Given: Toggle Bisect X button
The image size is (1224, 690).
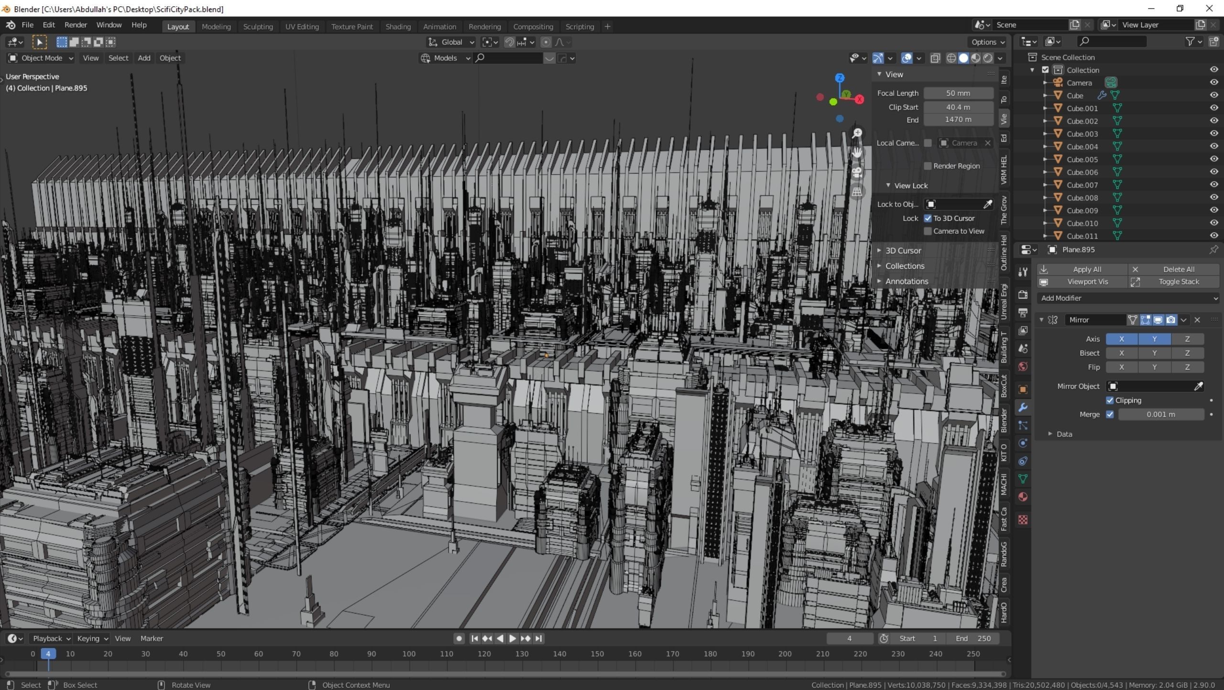Looking at the screenshot, I should [x=1121, y=353].
